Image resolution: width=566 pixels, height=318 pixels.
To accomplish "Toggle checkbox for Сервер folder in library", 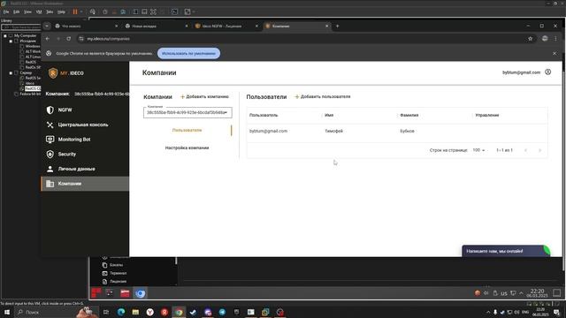I will point(16,72).
